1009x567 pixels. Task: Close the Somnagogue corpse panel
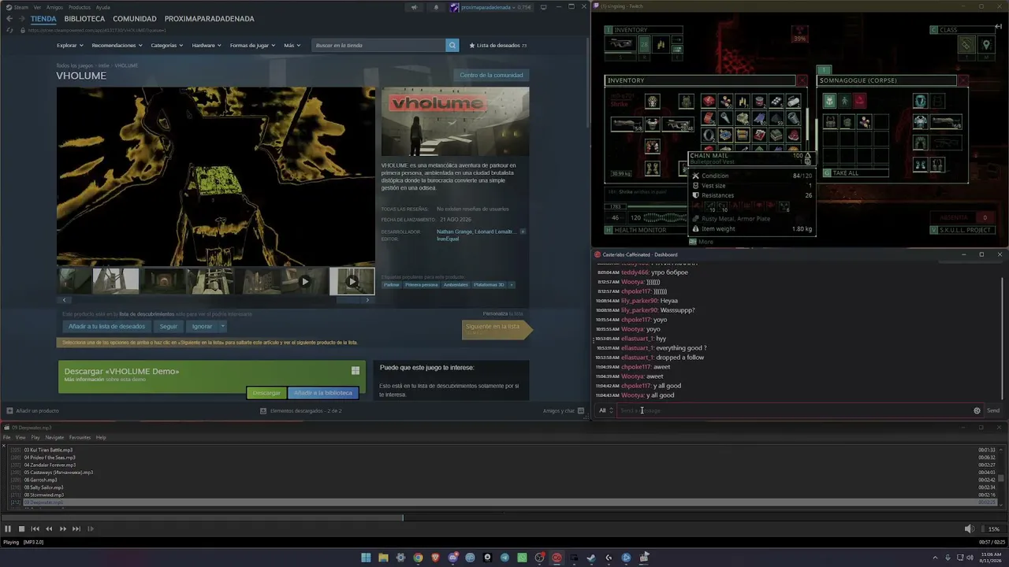963,80
